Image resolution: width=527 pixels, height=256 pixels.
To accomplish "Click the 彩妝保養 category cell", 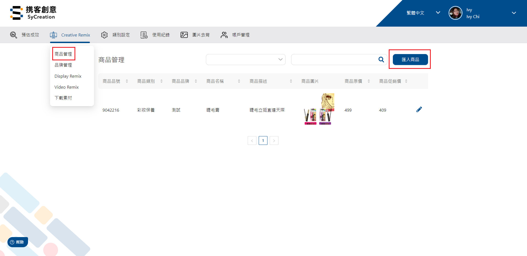I will 146,110.
